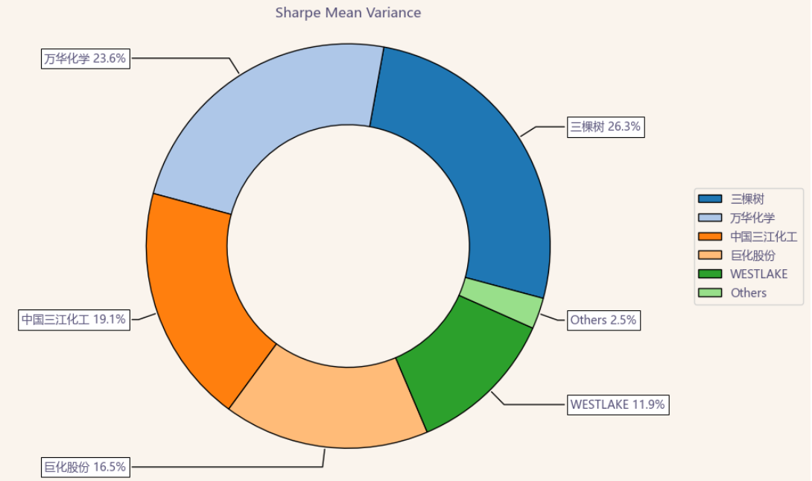Click the light orange legend swatch for 巨化股份
This screenshot has height=481, width=812.
(x=709, y=255)
